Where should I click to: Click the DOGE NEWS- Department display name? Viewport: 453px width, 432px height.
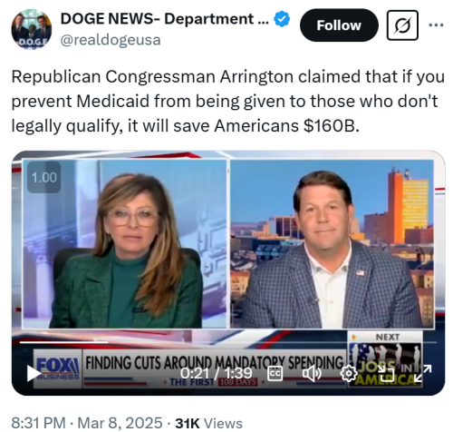coord(164,19)
